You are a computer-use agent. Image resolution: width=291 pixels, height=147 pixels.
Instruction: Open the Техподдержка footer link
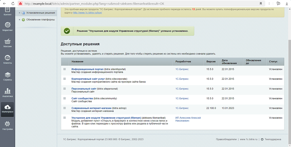[273, 139]
